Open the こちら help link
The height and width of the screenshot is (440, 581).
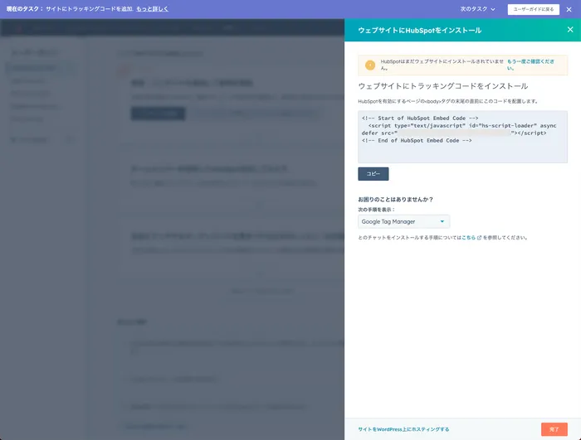(468, 238)
